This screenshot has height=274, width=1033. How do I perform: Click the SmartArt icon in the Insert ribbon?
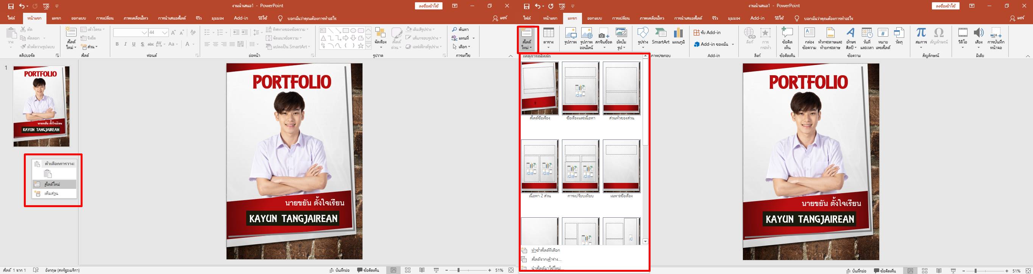(x=660, y=37)
